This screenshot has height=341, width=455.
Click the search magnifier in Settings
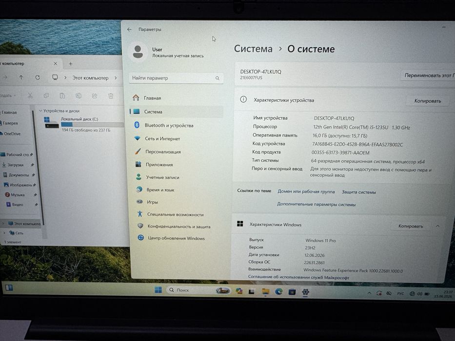pyautogui.click(x=218, y=78)
